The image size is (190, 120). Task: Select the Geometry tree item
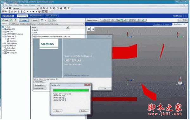[13, 41]
